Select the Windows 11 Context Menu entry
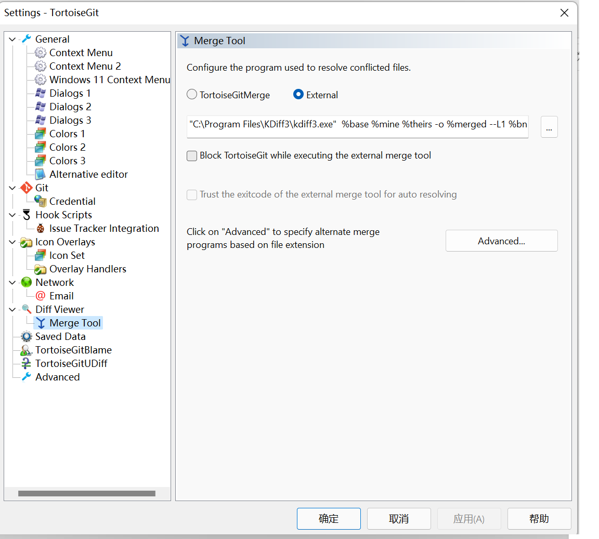The width and height of the screenshot is (599, 539). (110, 80)
